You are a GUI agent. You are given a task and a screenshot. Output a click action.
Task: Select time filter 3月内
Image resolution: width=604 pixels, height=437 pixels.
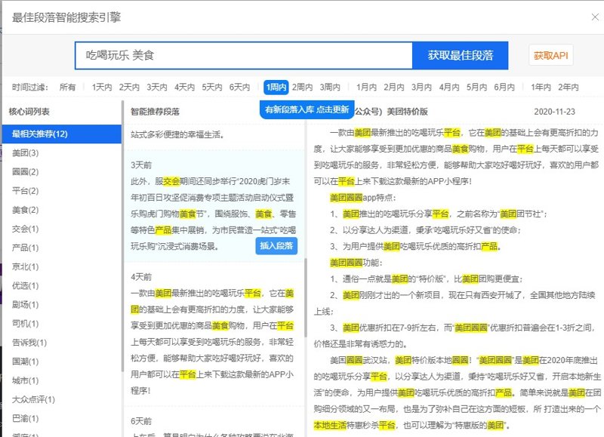[421, 87]
